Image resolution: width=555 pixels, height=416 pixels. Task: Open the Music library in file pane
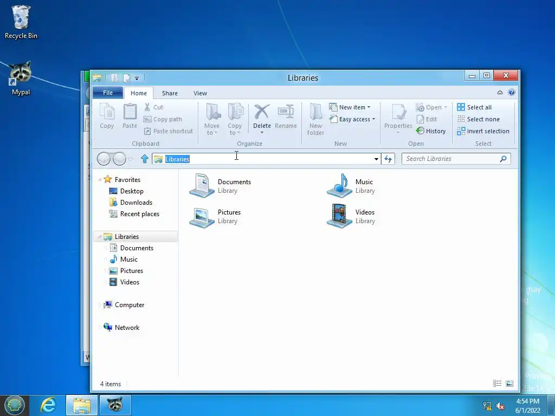pyautogui.click(x=351, y=186)
